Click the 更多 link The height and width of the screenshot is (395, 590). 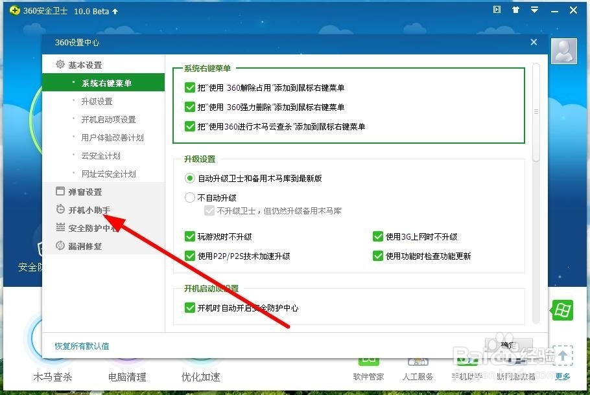[x=562, y=376]
